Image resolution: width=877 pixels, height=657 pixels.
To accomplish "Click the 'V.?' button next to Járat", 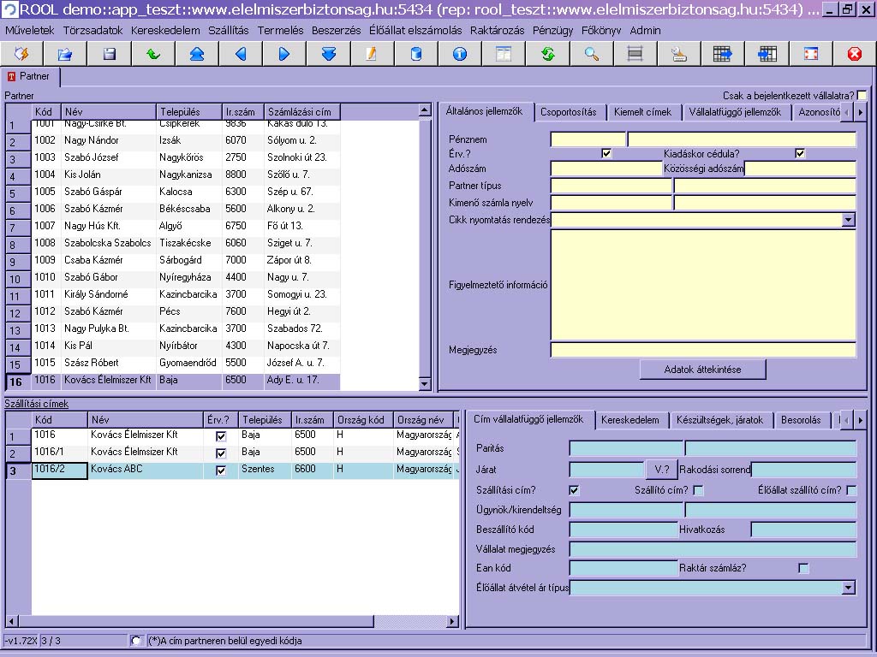I will point(660,470).
